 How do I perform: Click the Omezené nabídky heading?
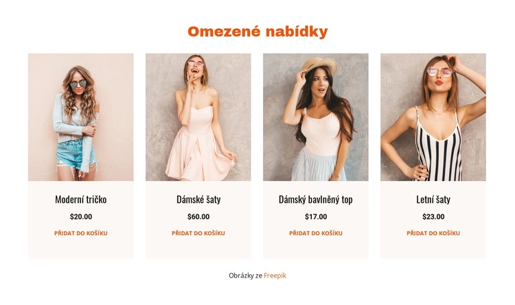coord(257,32)
